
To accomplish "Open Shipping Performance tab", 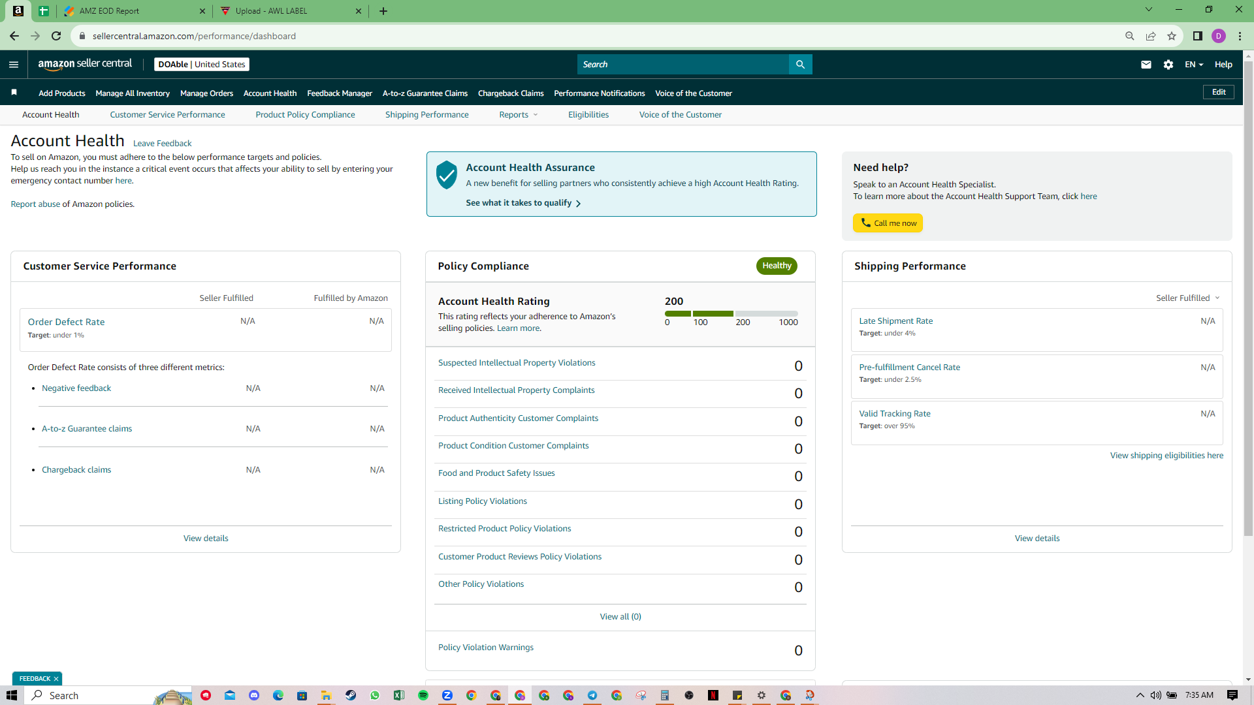I will [426, 115].
